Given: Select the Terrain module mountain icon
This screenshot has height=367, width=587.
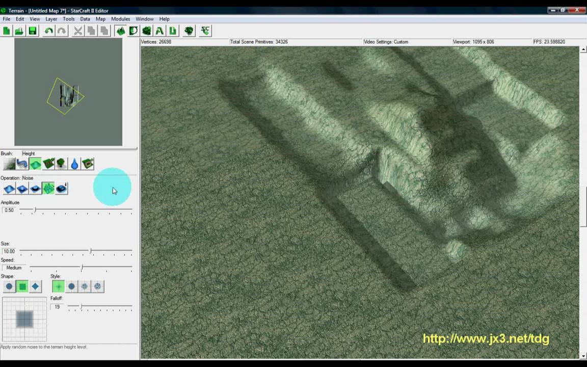Looking at the screenshot, I should coord(120,31).
